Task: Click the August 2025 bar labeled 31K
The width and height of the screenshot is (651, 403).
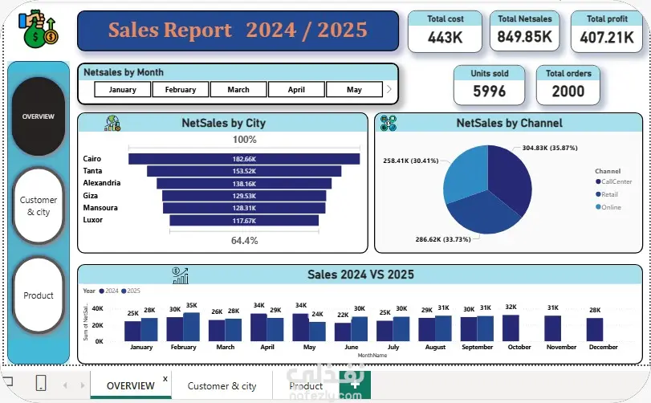Action: pyautogui.click(x=443, y=328)
